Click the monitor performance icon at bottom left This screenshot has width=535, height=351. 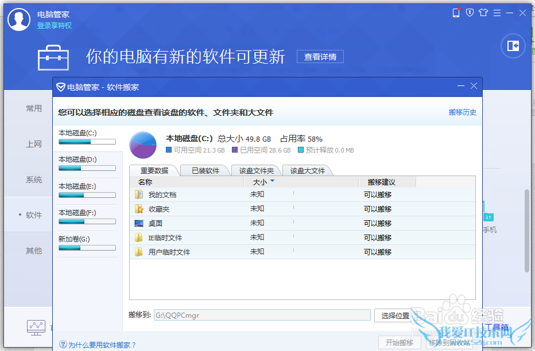pyautogui.click(x=36, y=327)
